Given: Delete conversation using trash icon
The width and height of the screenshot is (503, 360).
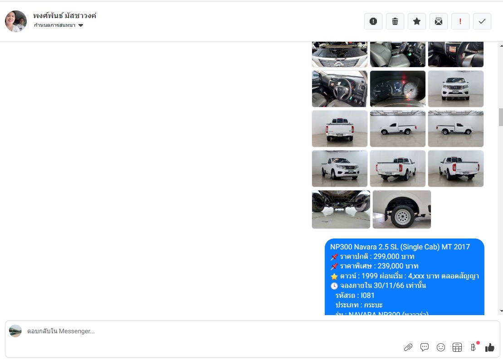Looking at the screenshot, I should [x=395, y=21].
